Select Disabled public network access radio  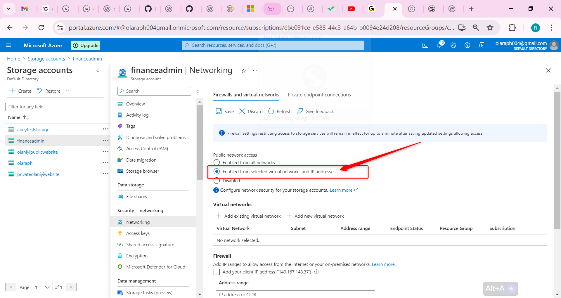click(217, 181)
